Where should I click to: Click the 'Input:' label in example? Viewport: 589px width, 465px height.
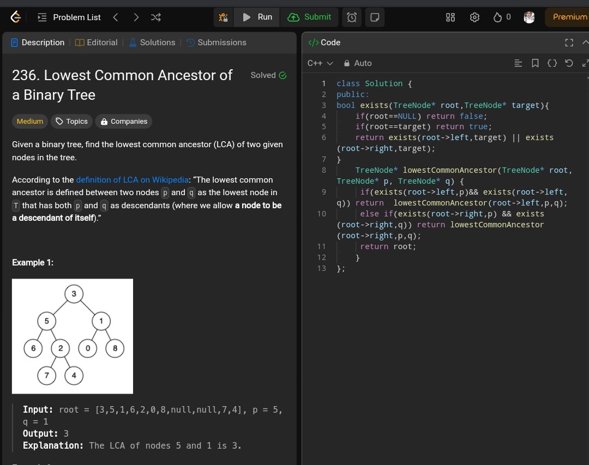[38, 409]
